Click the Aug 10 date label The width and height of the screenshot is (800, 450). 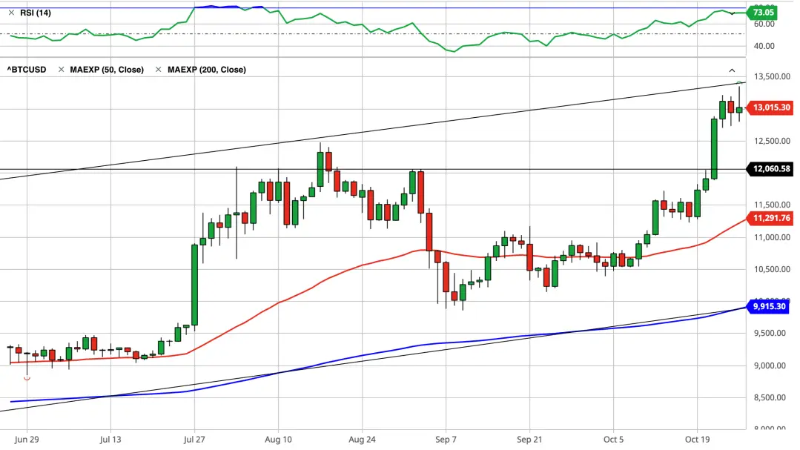278,440
